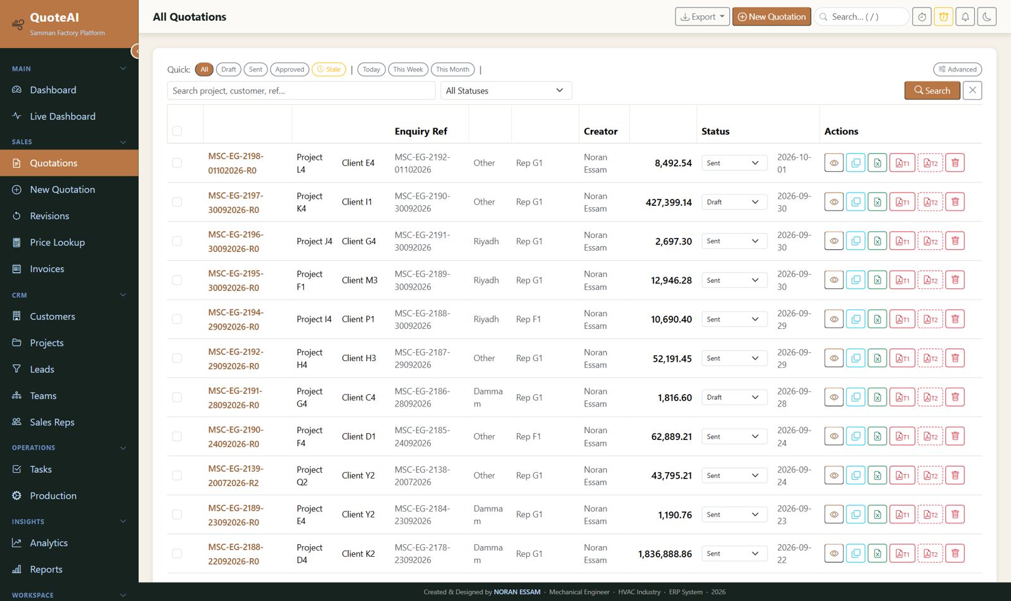This screenshot has height=601, width=1011.
Task: Export MSC-EG-2139 row to Excel
Action: coord(877,475)
